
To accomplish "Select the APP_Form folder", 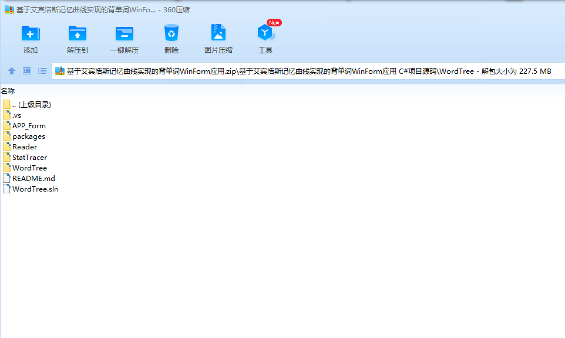I will (24, 126).
